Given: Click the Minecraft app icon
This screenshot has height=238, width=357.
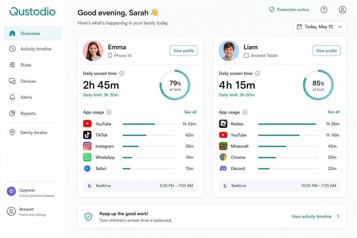Looking at the screenshot, I should point(223,146).
